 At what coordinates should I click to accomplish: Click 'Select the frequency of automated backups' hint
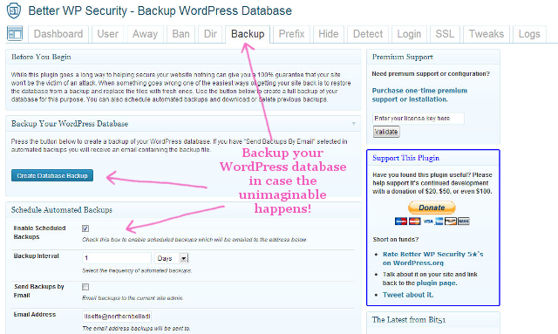(137, 270)
